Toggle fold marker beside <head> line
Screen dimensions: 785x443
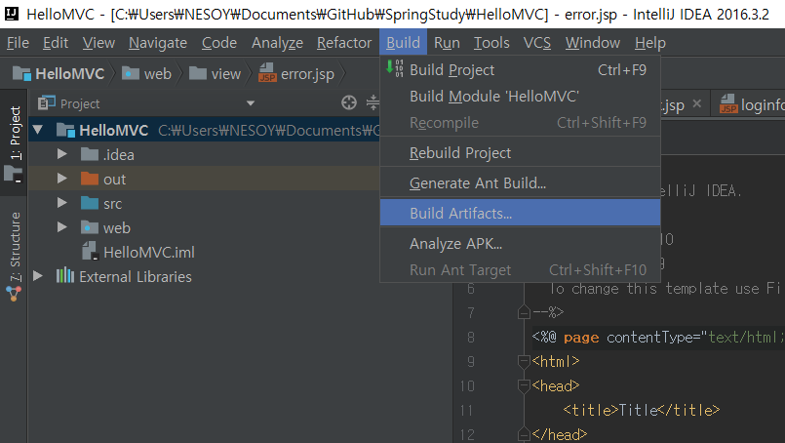click(x=524, y=385)
